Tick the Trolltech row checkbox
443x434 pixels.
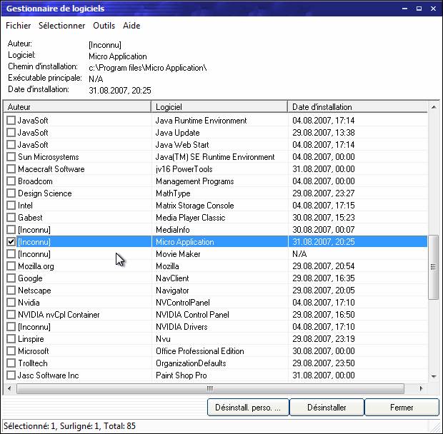[11, 363]
